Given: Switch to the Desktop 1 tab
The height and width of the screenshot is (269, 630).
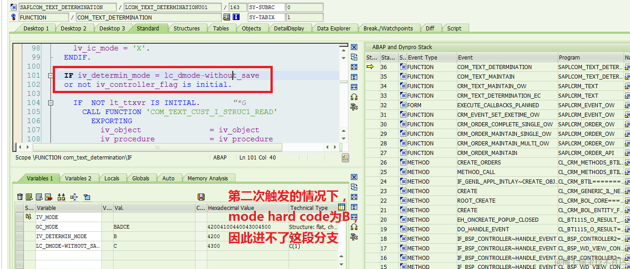Looking at the screenshot, I should [x=36, y=28].
